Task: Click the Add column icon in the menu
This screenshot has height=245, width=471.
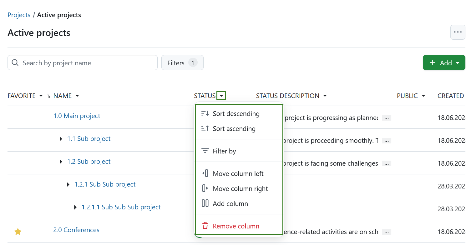Action: tap(205, 203)
